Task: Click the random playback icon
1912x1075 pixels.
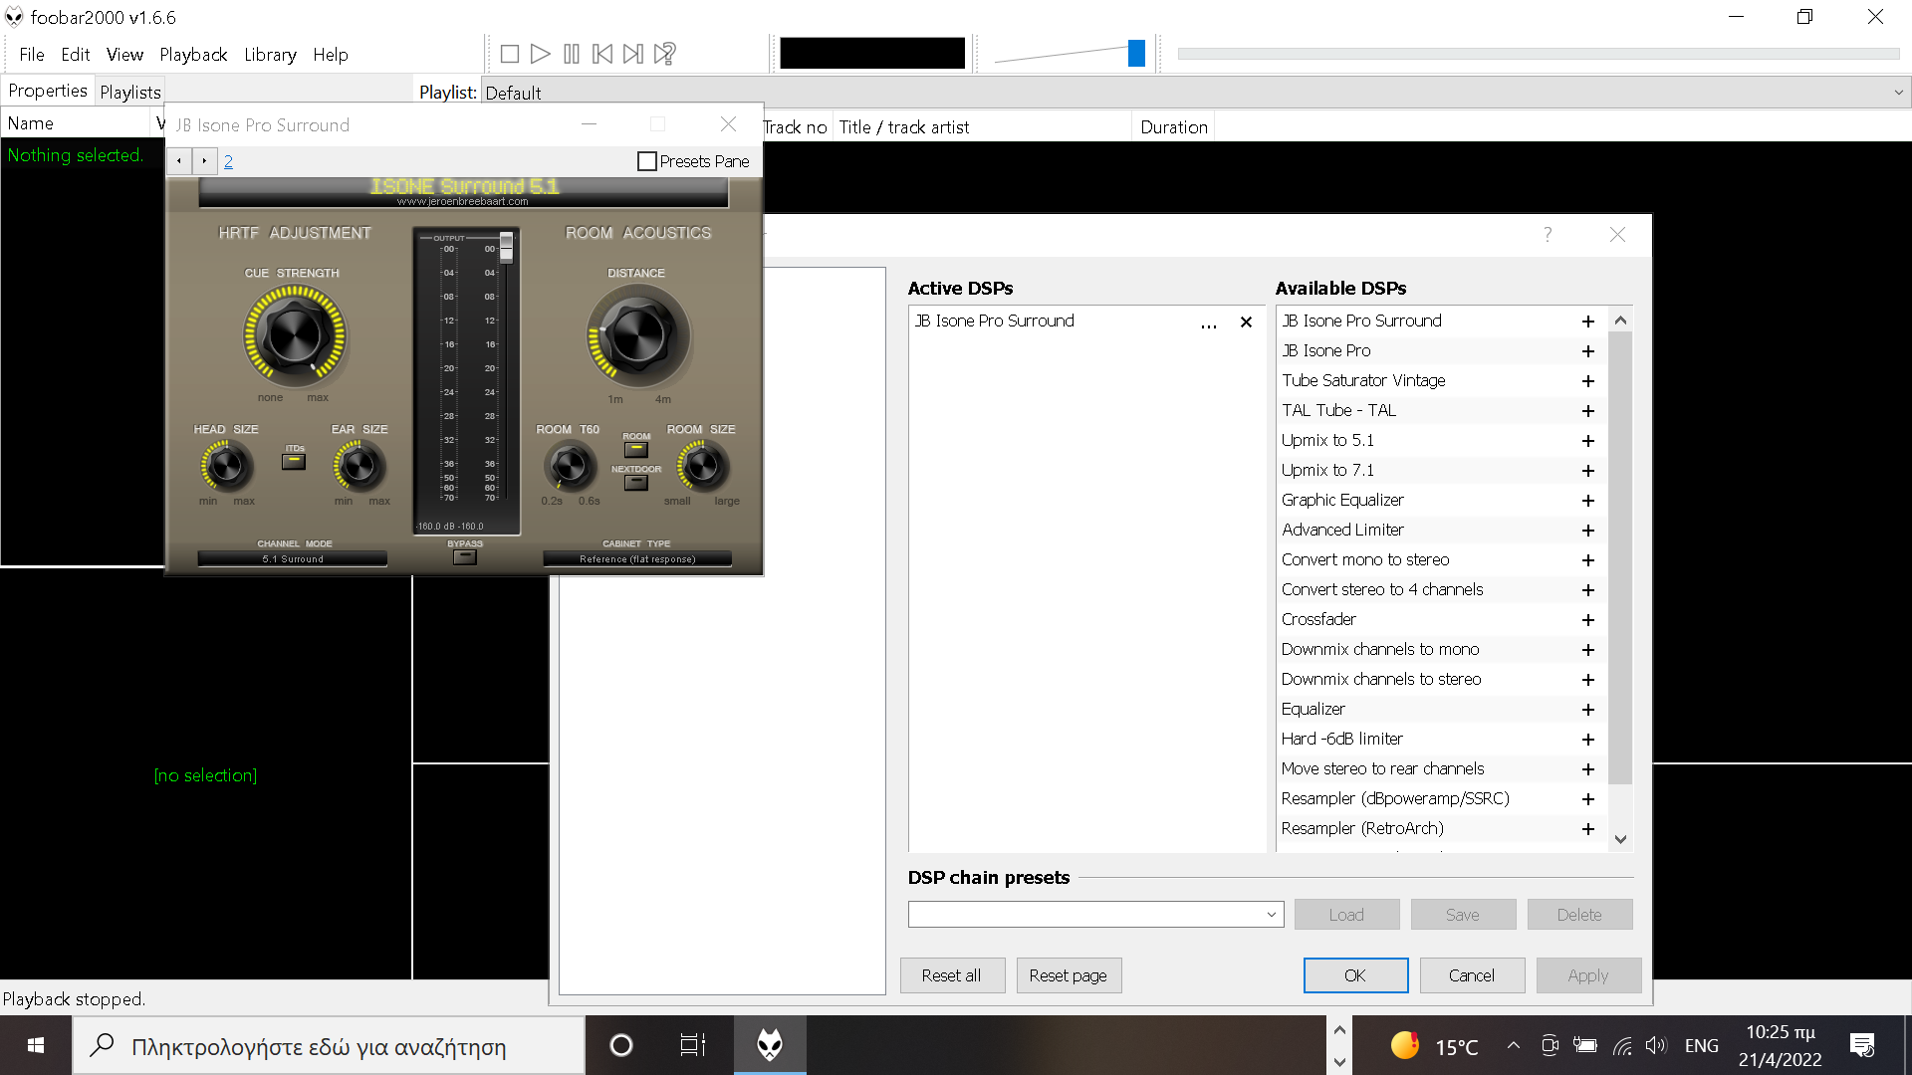Action: tap(665, 54)
